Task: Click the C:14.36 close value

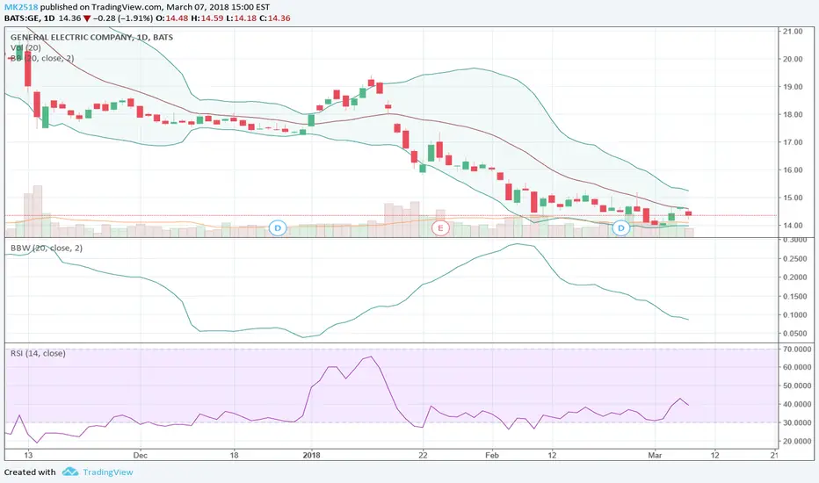Action: tap(275, 18)
